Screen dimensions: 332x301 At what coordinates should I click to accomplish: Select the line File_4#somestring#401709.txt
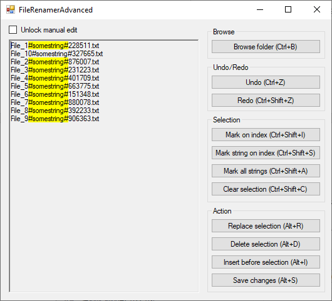click(55, 78)
